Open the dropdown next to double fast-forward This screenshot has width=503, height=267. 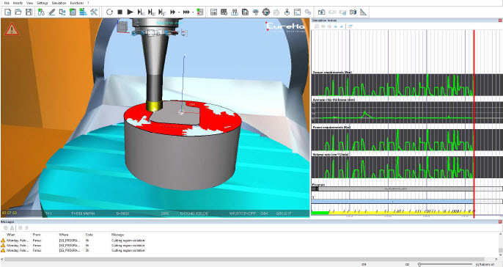[x=179, y=12]
